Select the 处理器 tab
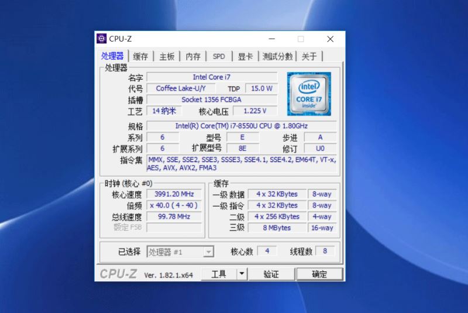Viewport: 468px width, 313px height. (x=112, y=56)
